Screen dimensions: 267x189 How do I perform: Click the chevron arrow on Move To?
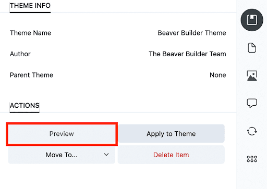(106, 155)
